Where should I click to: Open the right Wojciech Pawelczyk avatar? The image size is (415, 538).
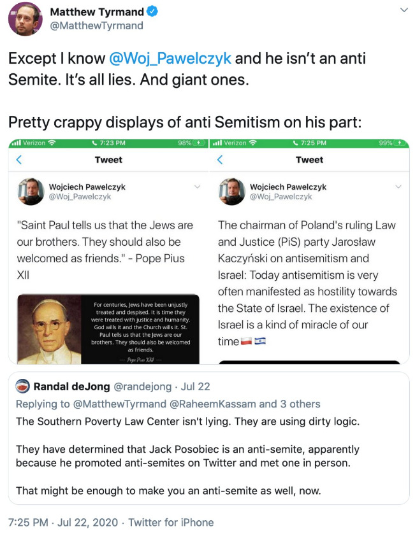(x=232, y=192)
